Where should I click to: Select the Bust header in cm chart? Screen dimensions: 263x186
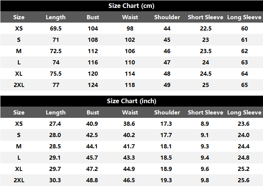(93, 17)
